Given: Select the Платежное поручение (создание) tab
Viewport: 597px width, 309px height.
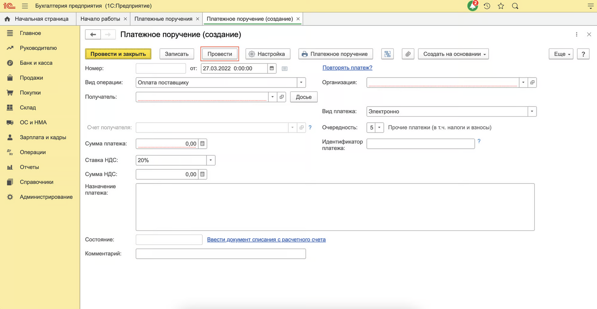Looking at the screenshot, I should (249, 19).
